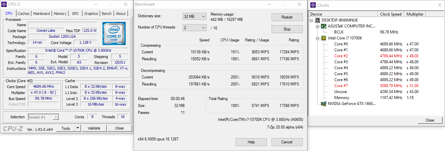This screenshot has height=151, width=445.
Task: Collapse the DESKTOP-BN0MNUE tree node
Action: click(x=312, y=20)
